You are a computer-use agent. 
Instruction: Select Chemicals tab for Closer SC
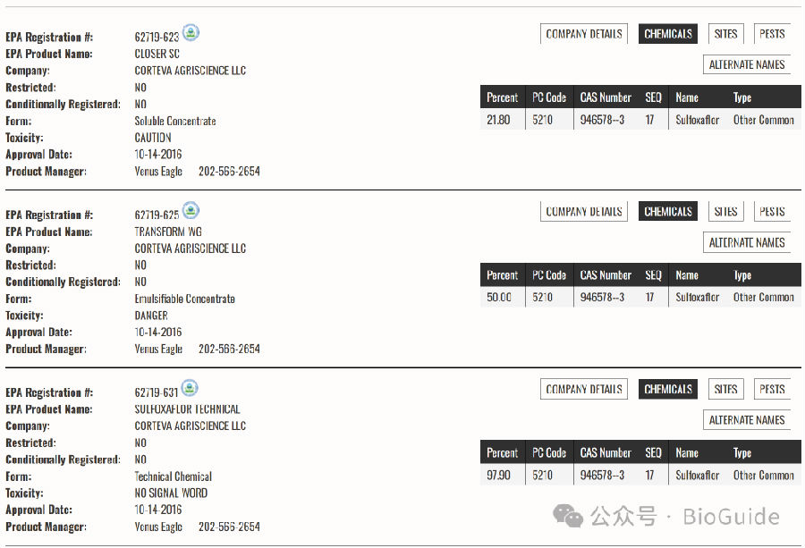tap(668, 34)
